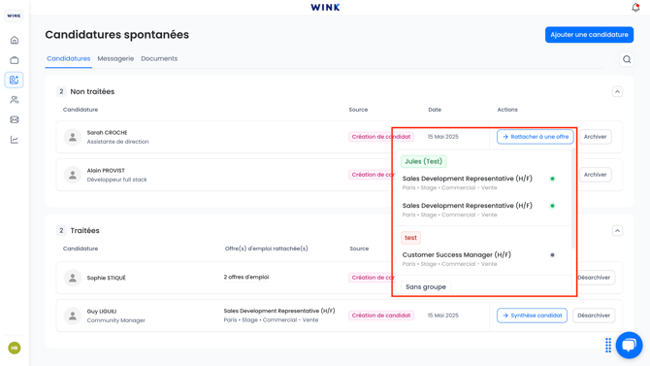
Task: Click 15 Mai 2025 date in Sarah CROCHE row
Action: coord(443,137)
